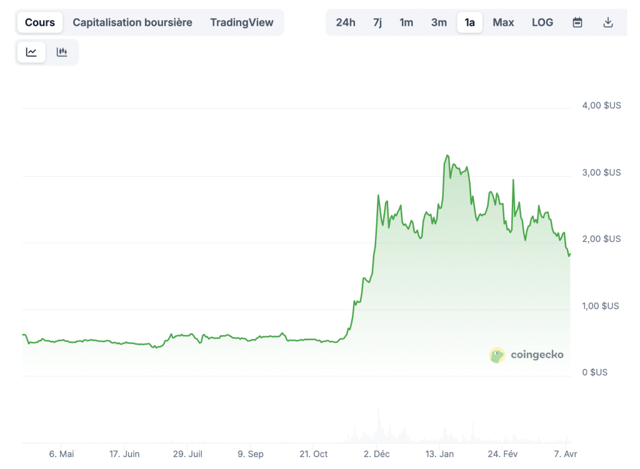
Task: Click the 0 $US axis label
Action: (595, 373)
